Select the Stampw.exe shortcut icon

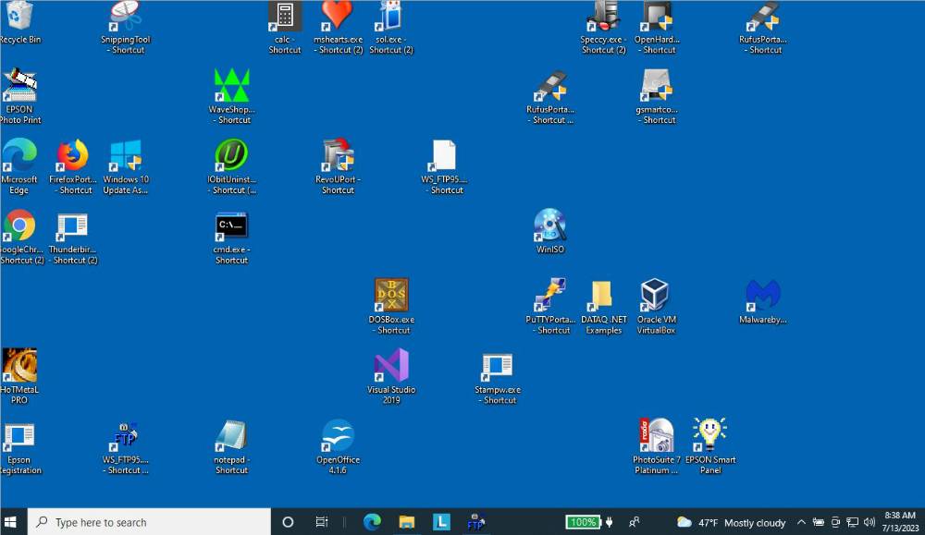coord(498,376)
